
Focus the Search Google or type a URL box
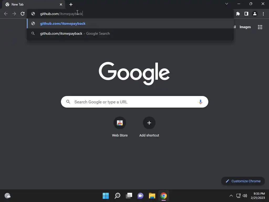tap(134, 102)
